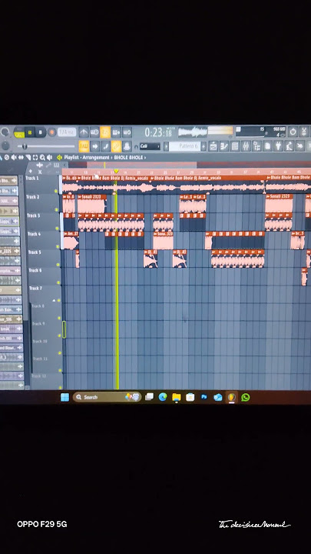The width and height of the screenshot is (311, 554).
Task: Open the Windows Start menu
Action: 65,397
